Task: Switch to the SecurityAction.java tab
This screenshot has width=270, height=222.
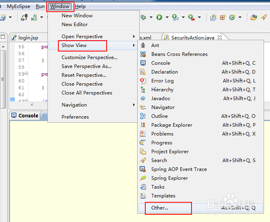Action: [193, 37]
